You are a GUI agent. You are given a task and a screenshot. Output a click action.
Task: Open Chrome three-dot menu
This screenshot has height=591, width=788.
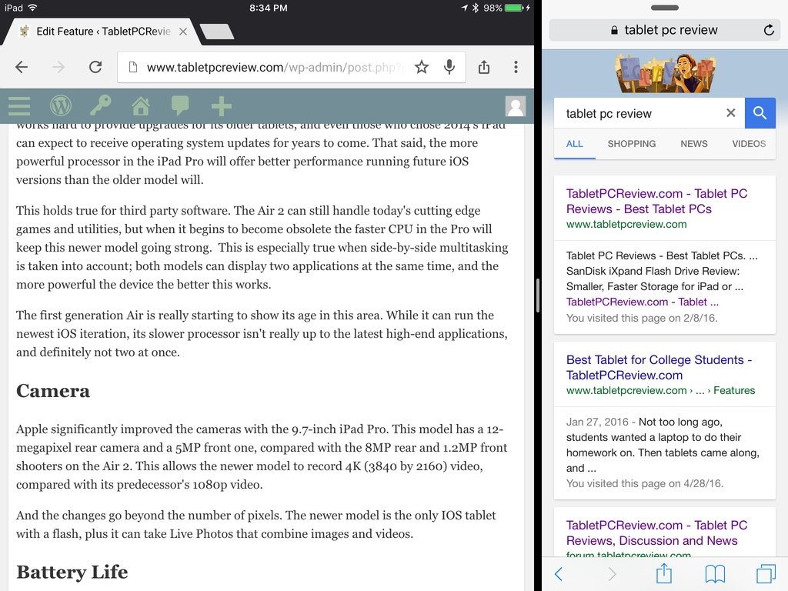click(x=516, y=67)
